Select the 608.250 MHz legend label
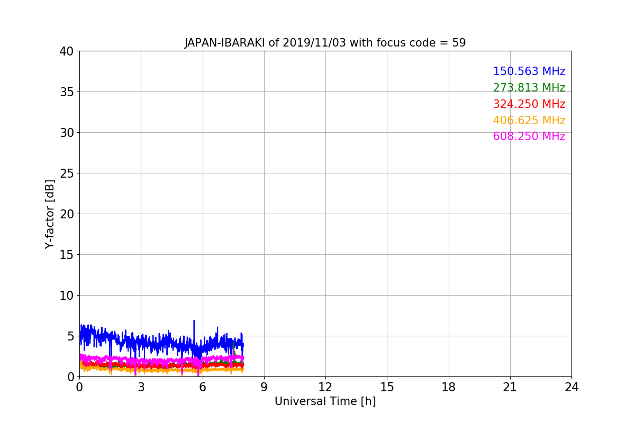 tap(529, 136)
